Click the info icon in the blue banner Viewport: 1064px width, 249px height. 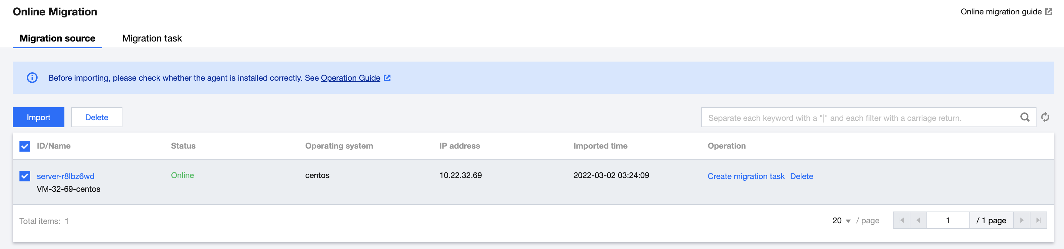32,78
